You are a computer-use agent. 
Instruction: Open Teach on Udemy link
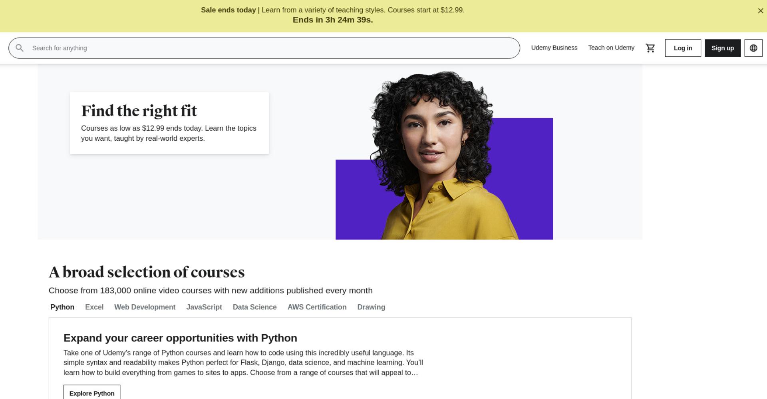611,48
